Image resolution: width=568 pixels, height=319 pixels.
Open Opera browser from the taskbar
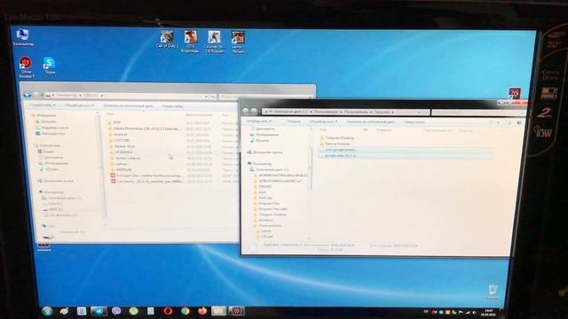(x=168, y=311)
